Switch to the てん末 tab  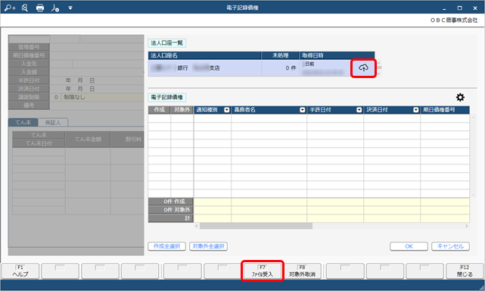(23, 123)
